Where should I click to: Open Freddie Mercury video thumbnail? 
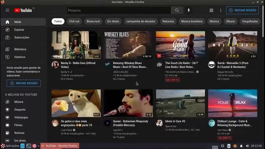[x=128, y=103]
